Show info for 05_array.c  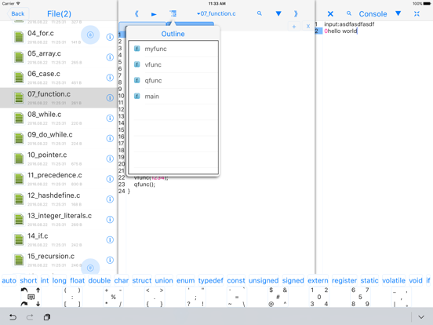tap(110, 57)
